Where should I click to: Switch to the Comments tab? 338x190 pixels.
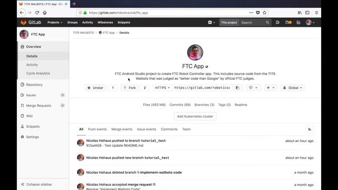(169, 129)
